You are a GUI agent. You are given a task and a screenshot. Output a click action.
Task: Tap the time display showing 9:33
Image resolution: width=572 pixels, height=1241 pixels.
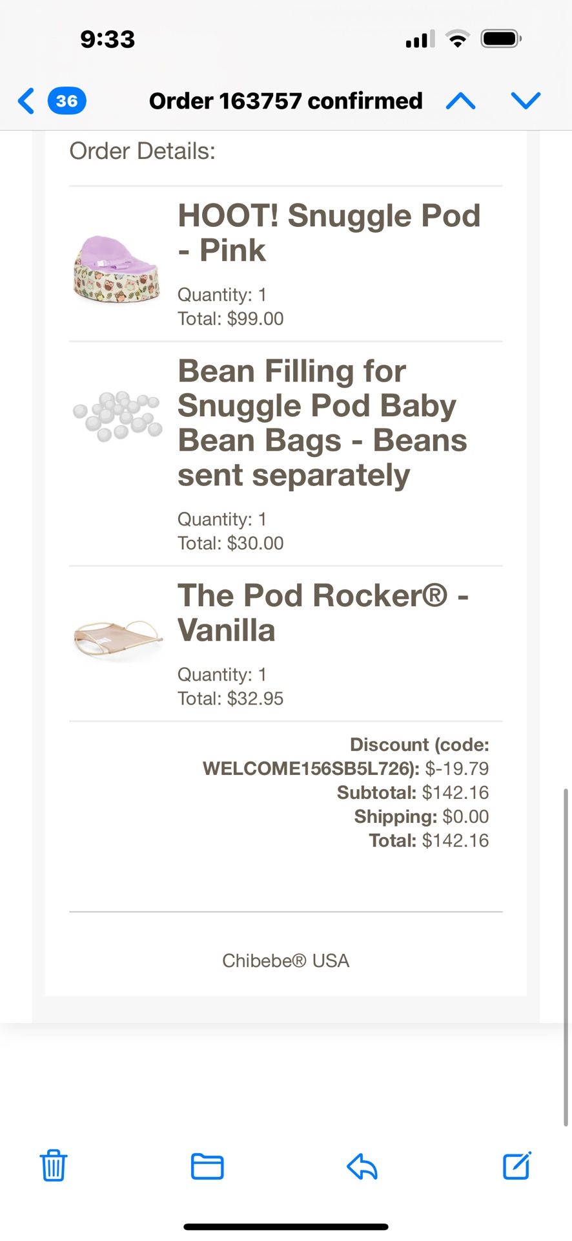click(108, 39)
